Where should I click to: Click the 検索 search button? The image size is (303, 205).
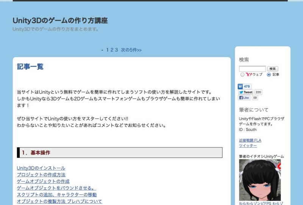pyautogui.click(x=273, y=69)
